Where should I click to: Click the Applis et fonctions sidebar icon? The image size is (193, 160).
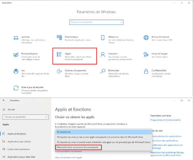pos(4,134)
